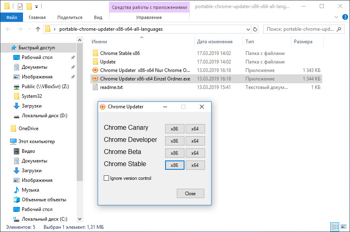
Task: Open Объемные объекты in the sidebar
Action: (44, 200)
